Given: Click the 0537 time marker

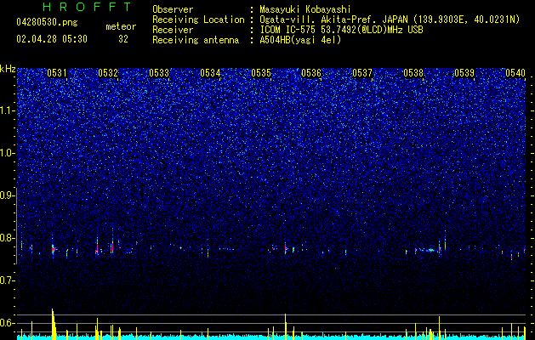Looking at the screenshot, I should [362, 73].
